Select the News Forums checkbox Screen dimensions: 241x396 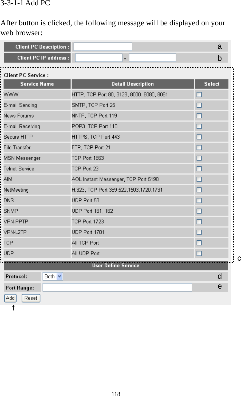click(x=199, y=116)
